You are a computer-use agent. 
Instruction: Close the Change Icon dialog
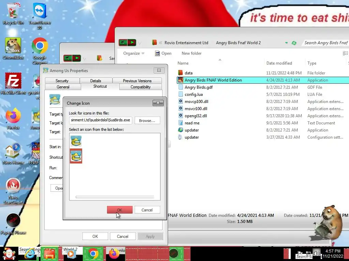158,103
